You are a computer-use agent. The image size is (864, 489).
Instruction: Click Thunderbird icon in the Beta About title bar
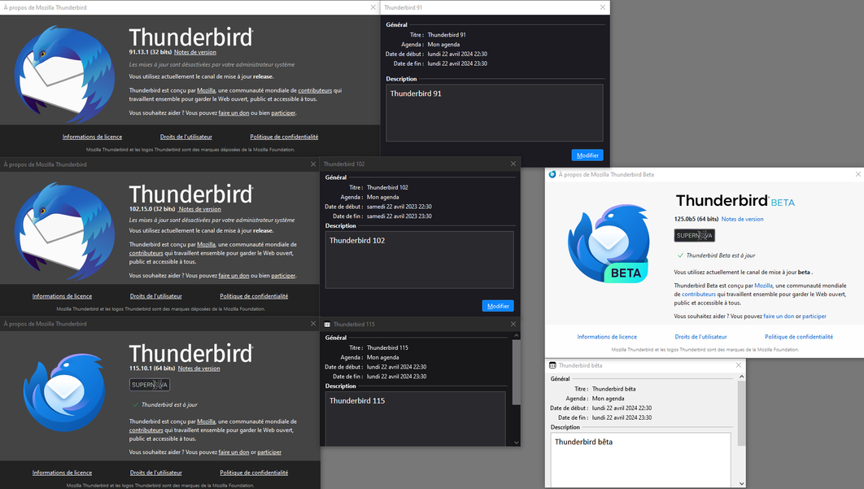[552, 174]
